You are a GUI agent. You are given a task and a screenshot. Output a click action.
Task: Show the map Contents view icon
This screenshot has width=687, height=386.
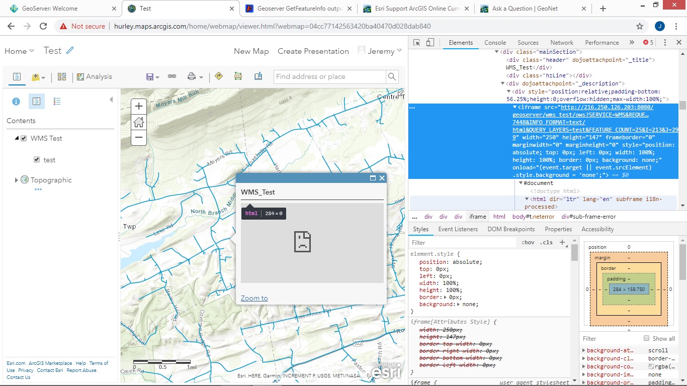tap(36, 102)
